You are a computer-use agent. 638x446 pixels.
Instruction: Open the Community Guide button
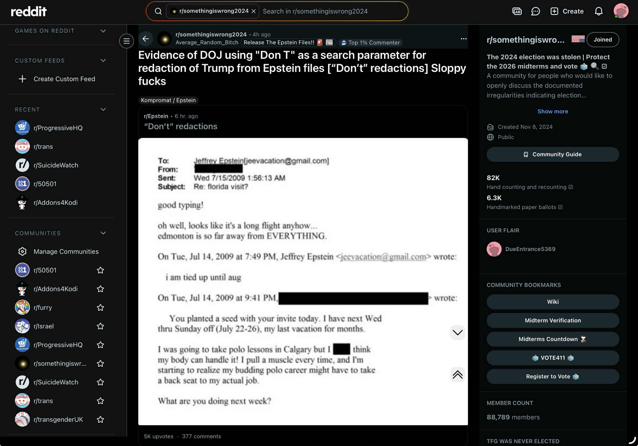pyautogui.click(x=553, y=154)
